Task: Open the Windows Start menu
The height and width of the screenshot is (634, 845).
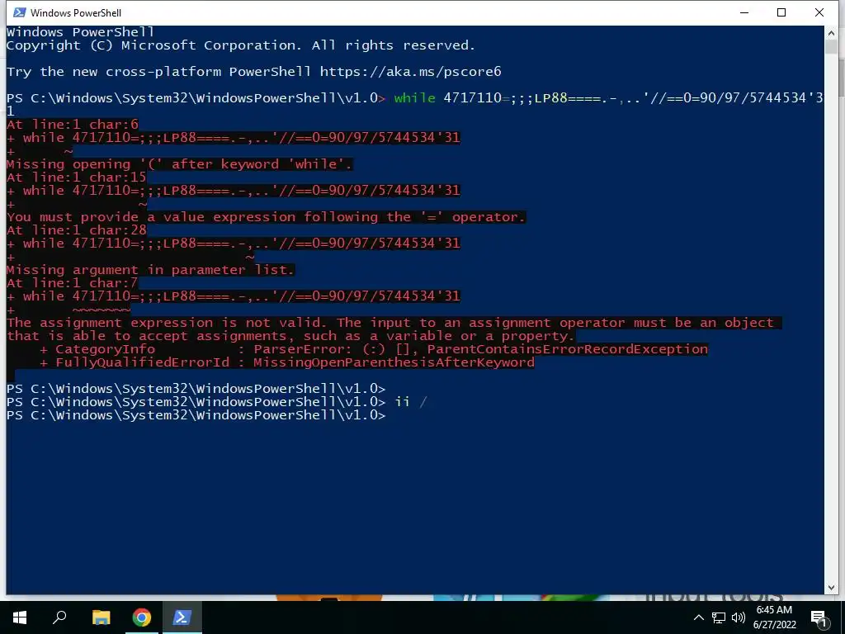Action: point(20,617)
